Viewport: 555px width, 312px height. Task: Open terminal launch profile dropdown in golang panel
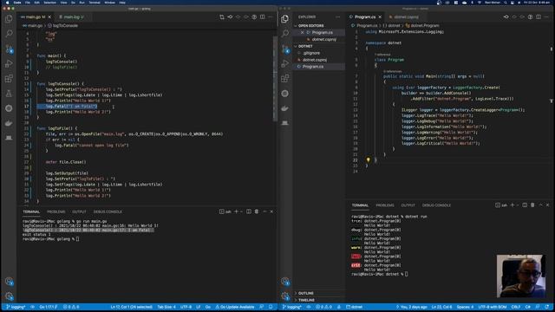241,211
